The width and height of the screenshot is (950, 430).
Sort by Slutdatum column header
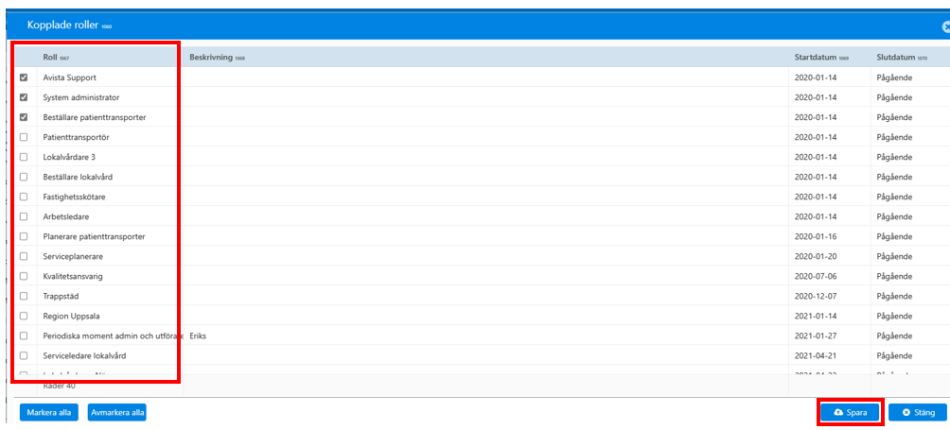click(896, 57)
